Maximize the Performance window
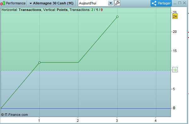This screenshot has width=189, height=124. pos(180,3)
